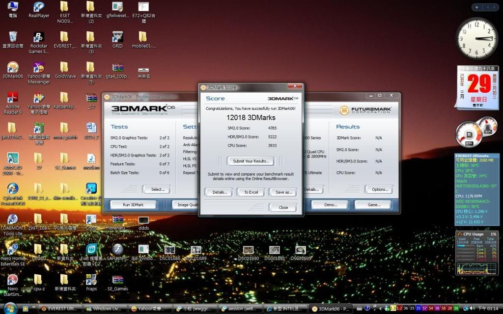Screen dimensions: 503x314
Task: Select the more_patch folder icon
Action: coord(65,131)
